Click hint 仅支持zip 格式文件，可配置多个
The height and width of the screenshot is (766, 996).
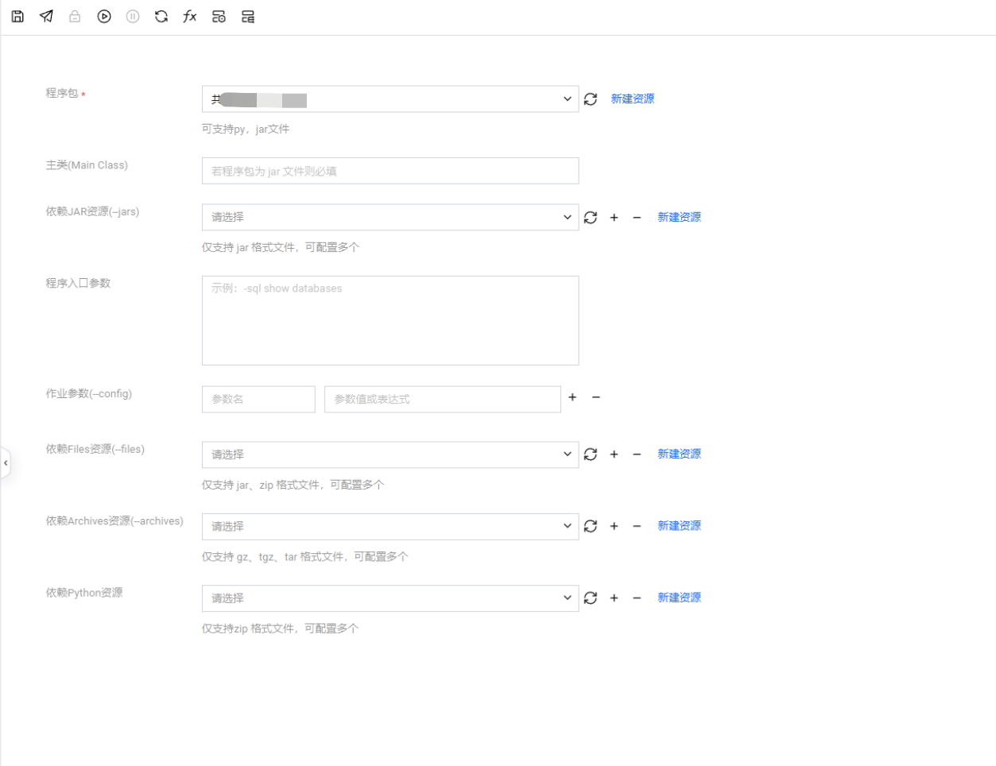point(280,629)
